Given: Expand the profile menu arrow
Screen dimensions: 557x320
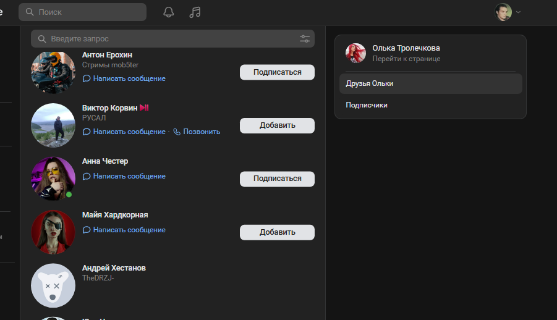Looking at the screenshot, I should pos(518,12).
